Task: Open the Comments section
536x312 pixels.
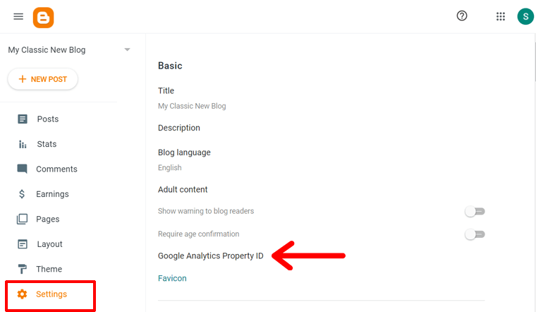Action: pyautogui.click(x=56, y=169)
